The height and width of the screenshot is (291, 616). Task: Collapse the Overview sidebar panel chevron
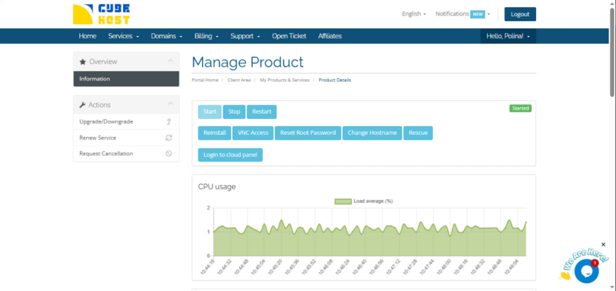170,61
